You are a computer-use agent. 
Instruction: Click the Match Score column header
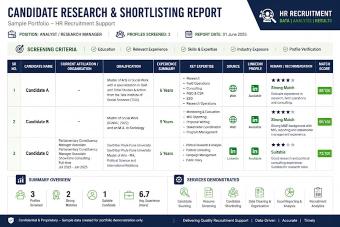(324, 66)
